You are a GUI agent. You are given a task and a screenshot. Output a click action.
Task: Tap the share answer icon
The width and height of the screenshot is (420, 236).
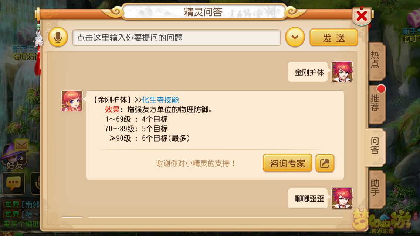coord(325,163)
